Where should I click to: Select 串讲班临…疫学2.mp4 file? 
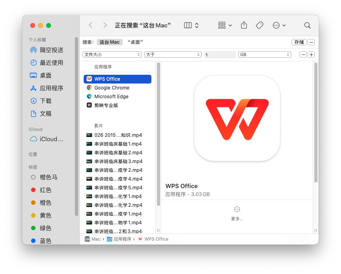118,170
